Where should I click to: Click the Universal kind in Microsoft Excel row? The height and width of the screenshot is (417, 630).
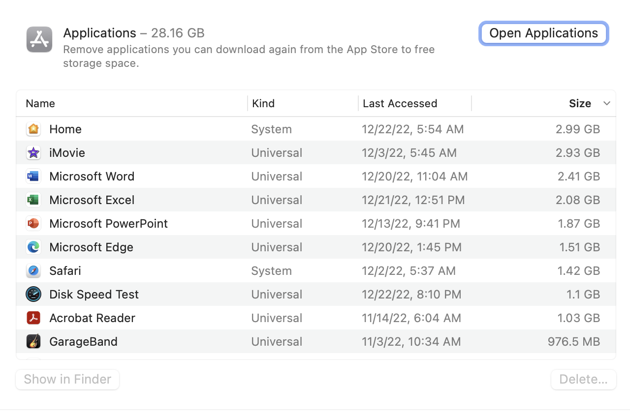(x=277, y=200)
